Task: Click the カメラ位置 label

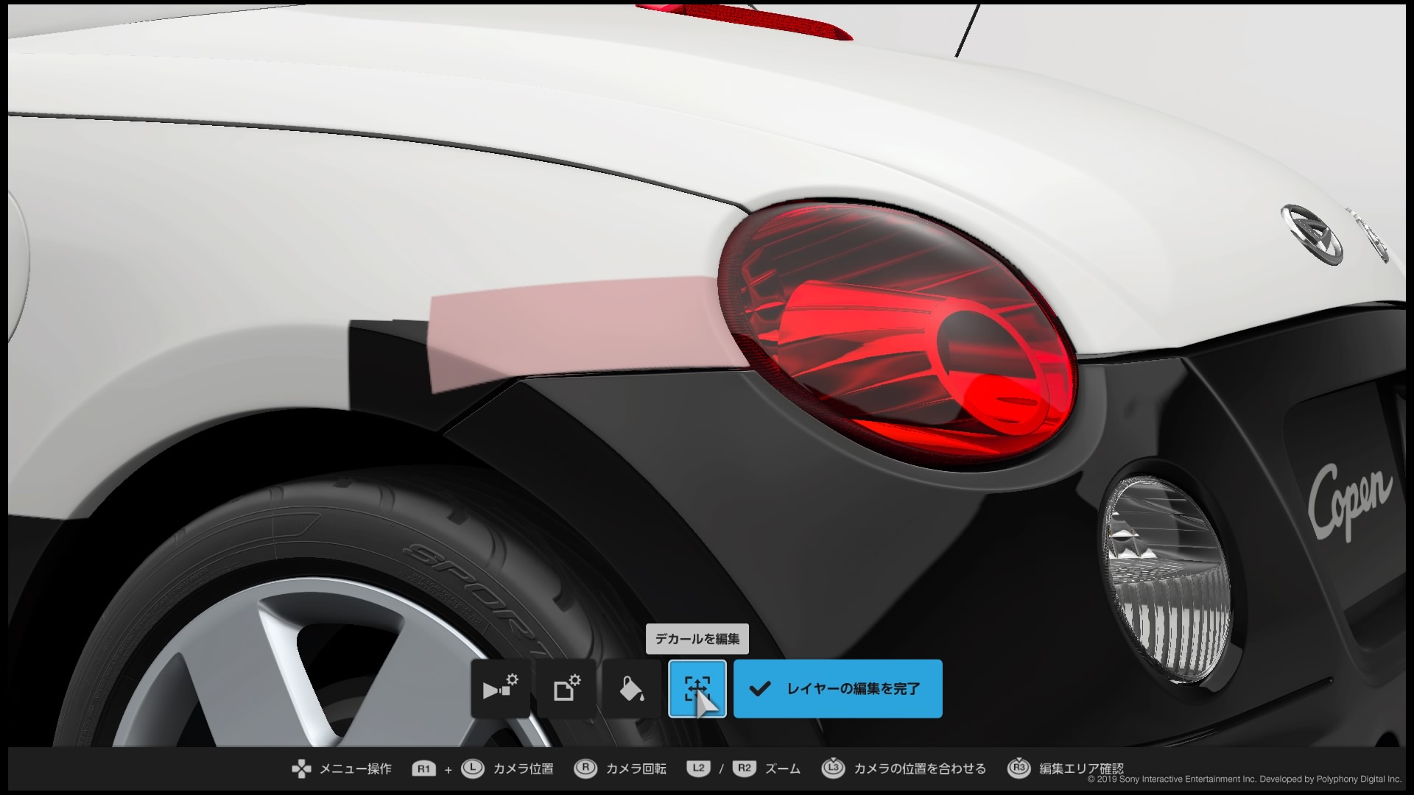Action: (x=523, y=769)
